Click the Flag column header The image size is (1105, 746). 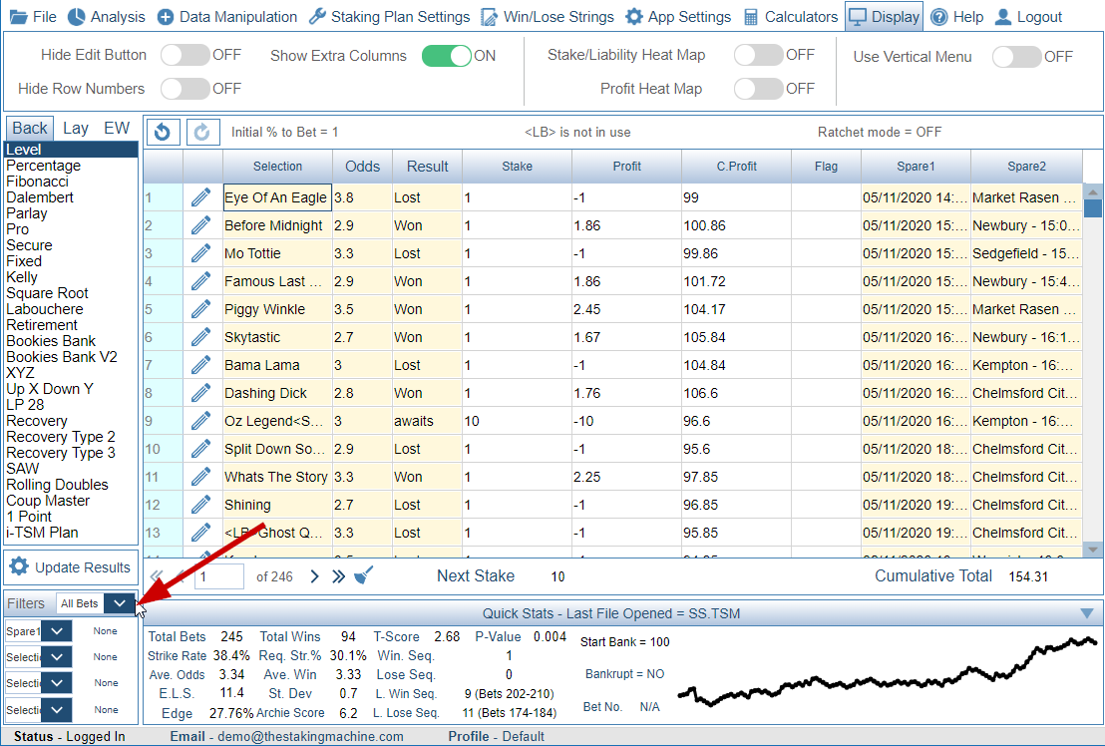pos(826,167)
